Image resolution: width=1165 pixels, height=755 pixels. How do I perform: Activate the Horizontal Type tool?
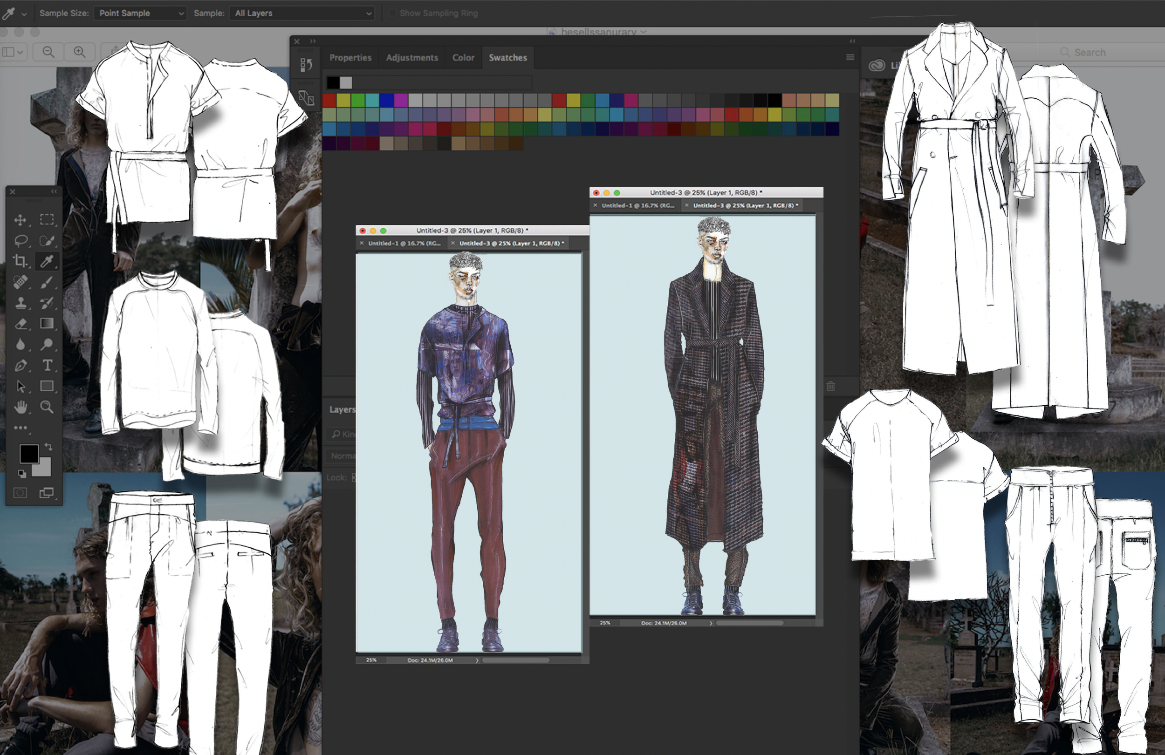(x=47, y=366)
